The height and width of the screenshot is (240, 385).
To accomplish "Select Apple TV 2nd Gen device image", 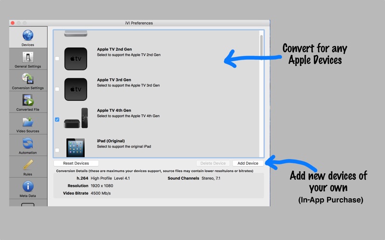I will point(76,59).
